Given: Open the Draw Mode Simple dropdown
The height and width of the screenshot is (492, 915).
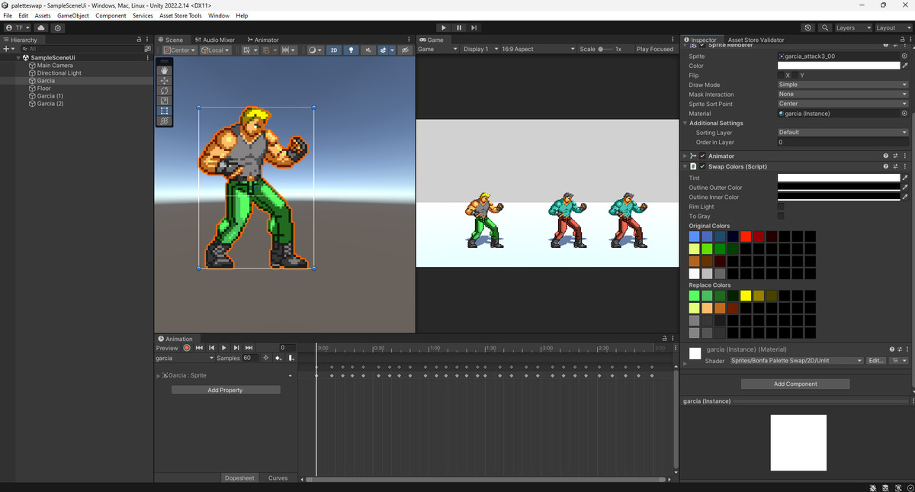Looking at the screenshot, I should (843, 85).
